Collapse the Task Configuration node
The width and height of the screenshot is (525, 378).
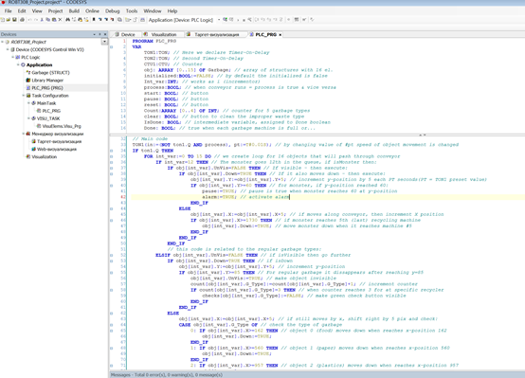pos(24,96)
